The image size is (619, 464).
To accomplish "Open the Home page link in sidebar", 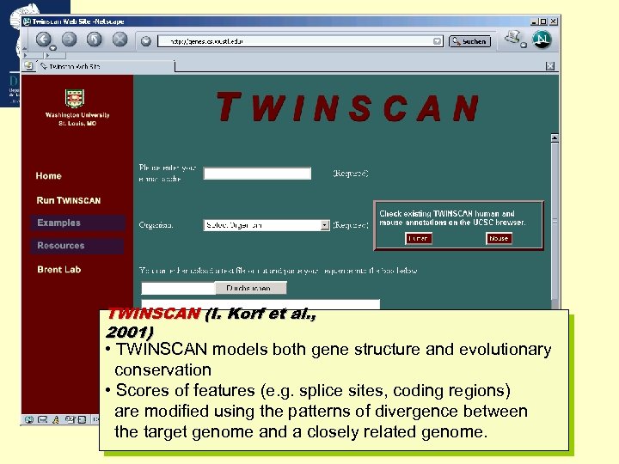I will pyautogui.click(x=48, y=176).
